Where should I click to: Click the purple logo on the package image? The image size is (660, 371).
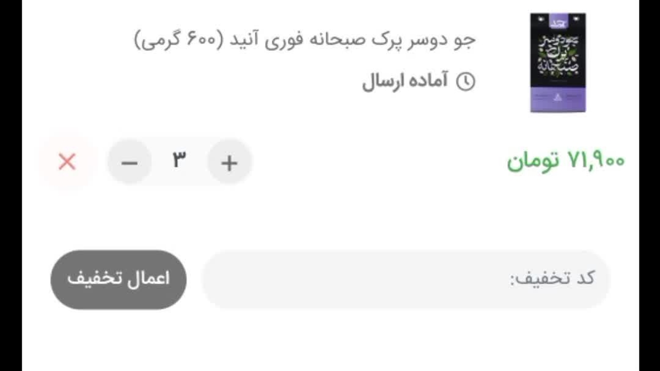pos(558,22)
